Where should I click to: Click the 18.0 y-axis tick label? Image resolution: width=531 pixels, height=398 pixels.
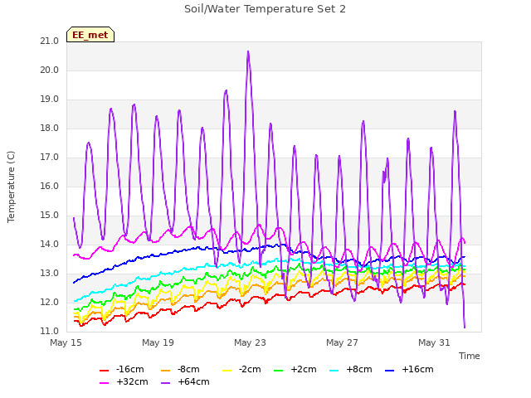click(50, 129)
